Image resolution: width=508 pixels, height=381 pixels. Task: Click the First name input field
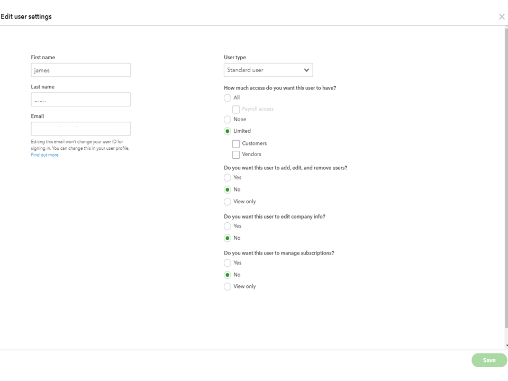click(80, 70)
